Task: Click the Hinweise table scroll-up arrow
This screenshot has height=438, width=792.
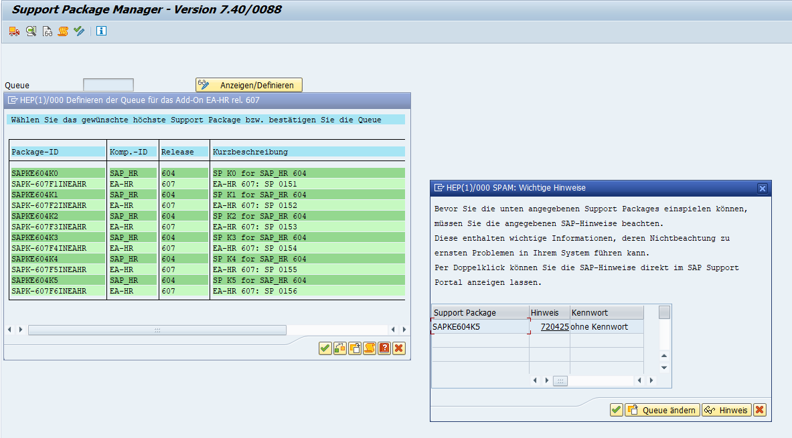Action: (x=664, y=356)
